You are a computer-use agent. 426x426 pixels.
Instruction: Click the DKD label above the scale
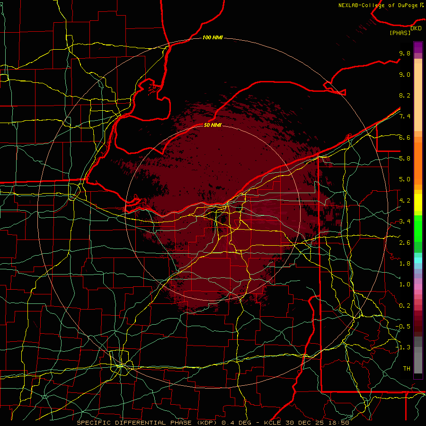point(416,28)
